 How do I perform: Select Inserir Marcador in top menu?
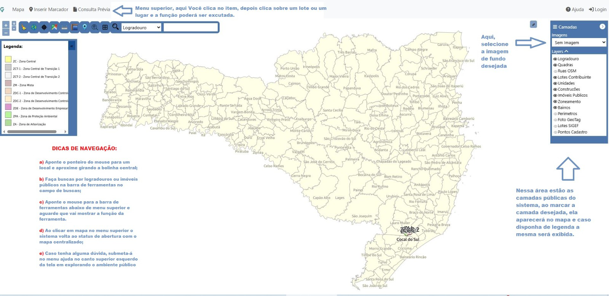49,10
